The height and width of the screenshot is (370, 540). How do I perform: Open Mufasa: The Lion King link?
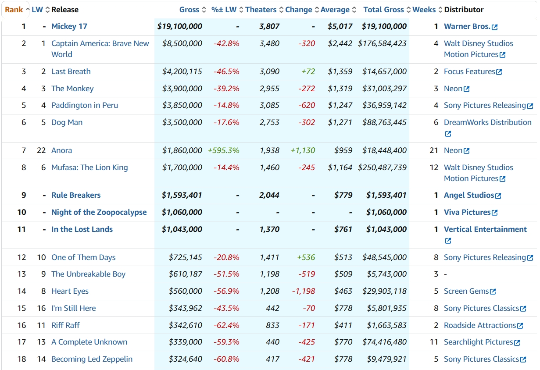[89, 167]
